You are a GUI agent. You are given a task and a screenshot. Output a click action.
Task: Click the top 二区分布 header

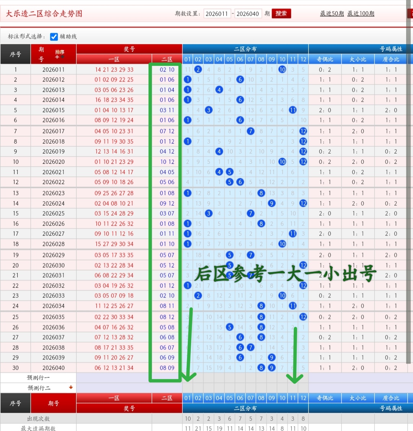click(x=245, y=49)
